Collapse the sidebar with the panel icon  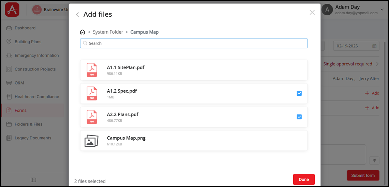pyautogui.click(x=33, y=180)
